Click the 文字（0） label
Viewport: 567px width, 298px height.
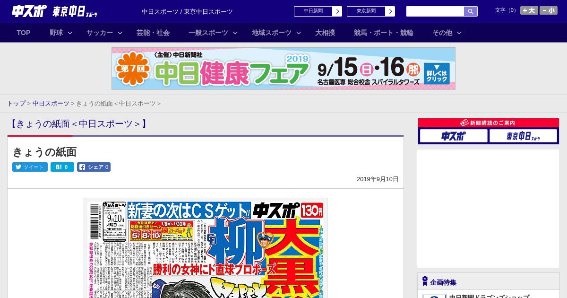(x=507, y=10)
